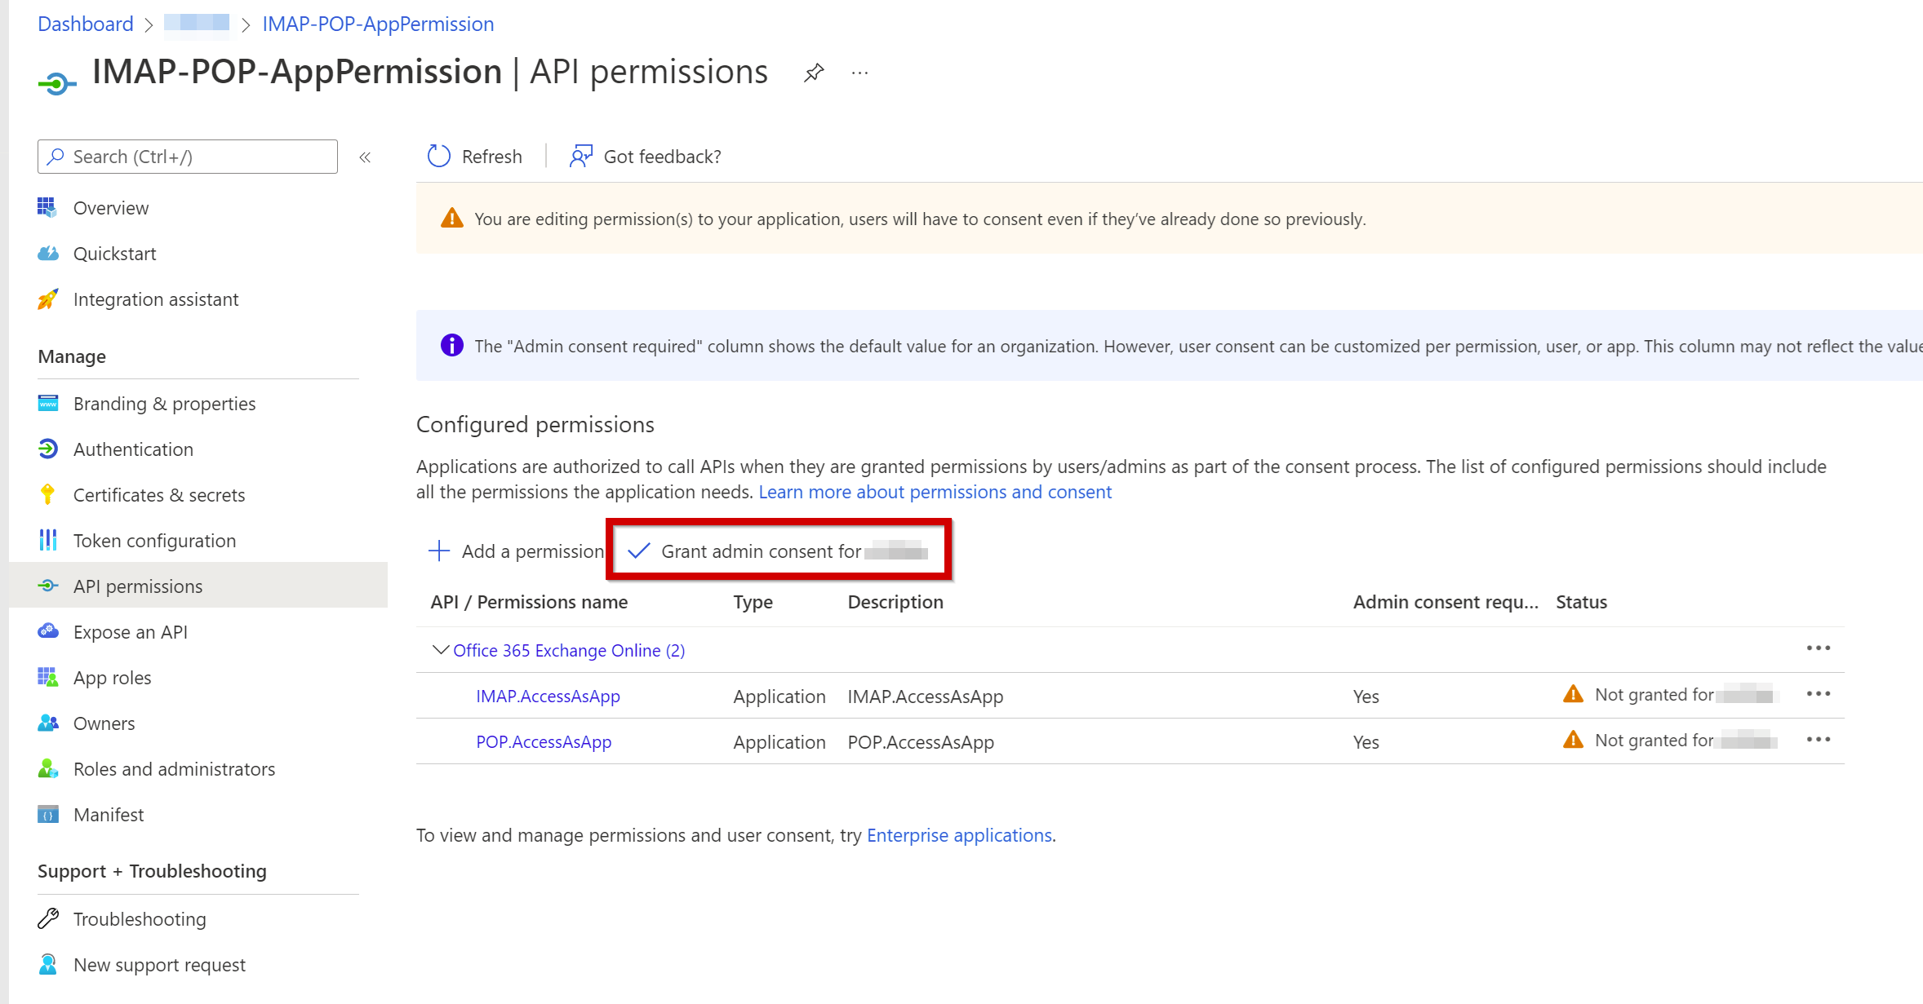Viewport: 1923px width, 1004px height.
Task: Collapse the sidebar with double chevron
Action: coord(365,157)
